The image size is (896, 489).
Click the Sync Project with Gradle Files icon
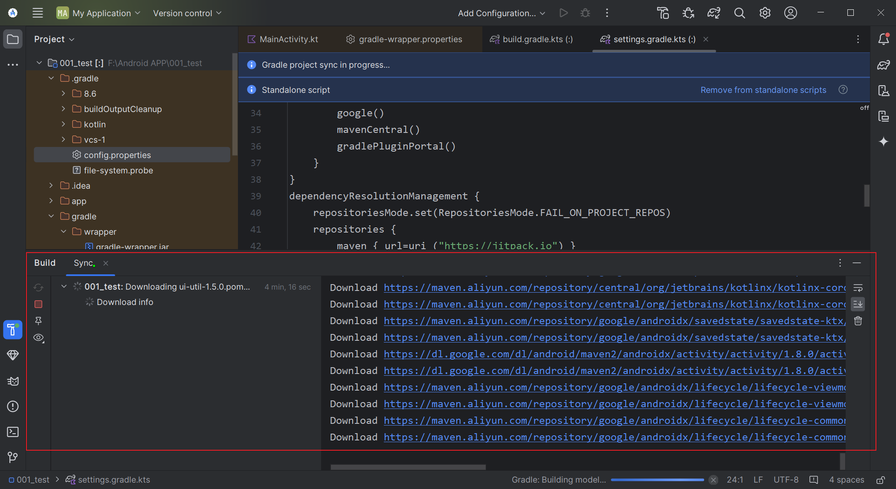tap(713, 13)
